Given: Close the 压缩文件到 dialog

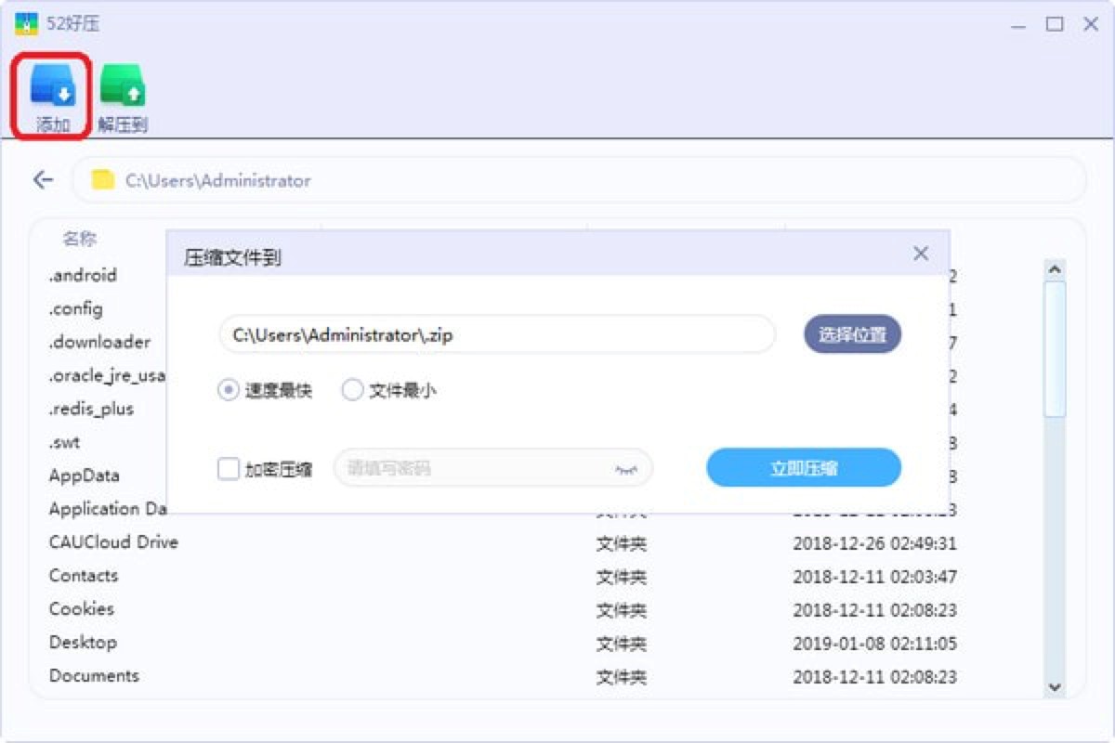Looking at the screenshot, I should tap(920, 254).
